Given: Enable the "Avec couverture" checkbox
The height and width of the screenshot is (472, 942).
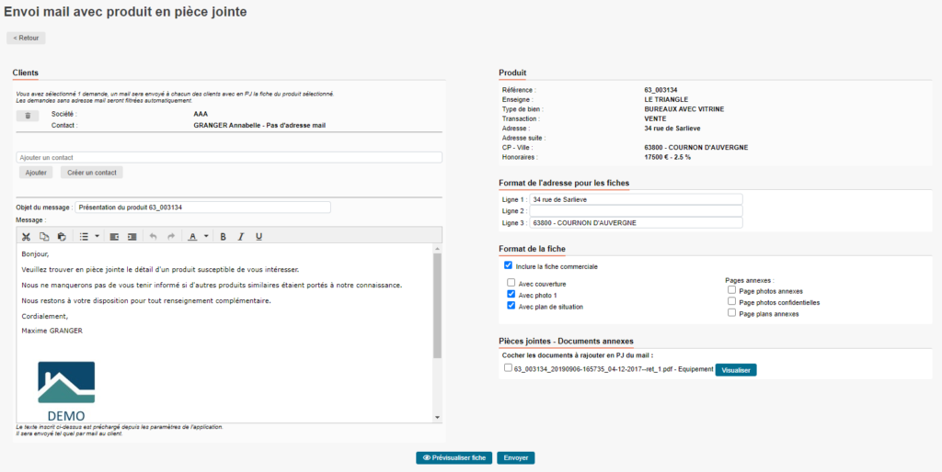Looking at the screenshot, I should click(511, 284).
